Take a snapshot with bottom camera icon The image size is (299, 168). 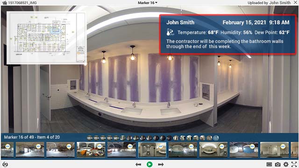278,164
